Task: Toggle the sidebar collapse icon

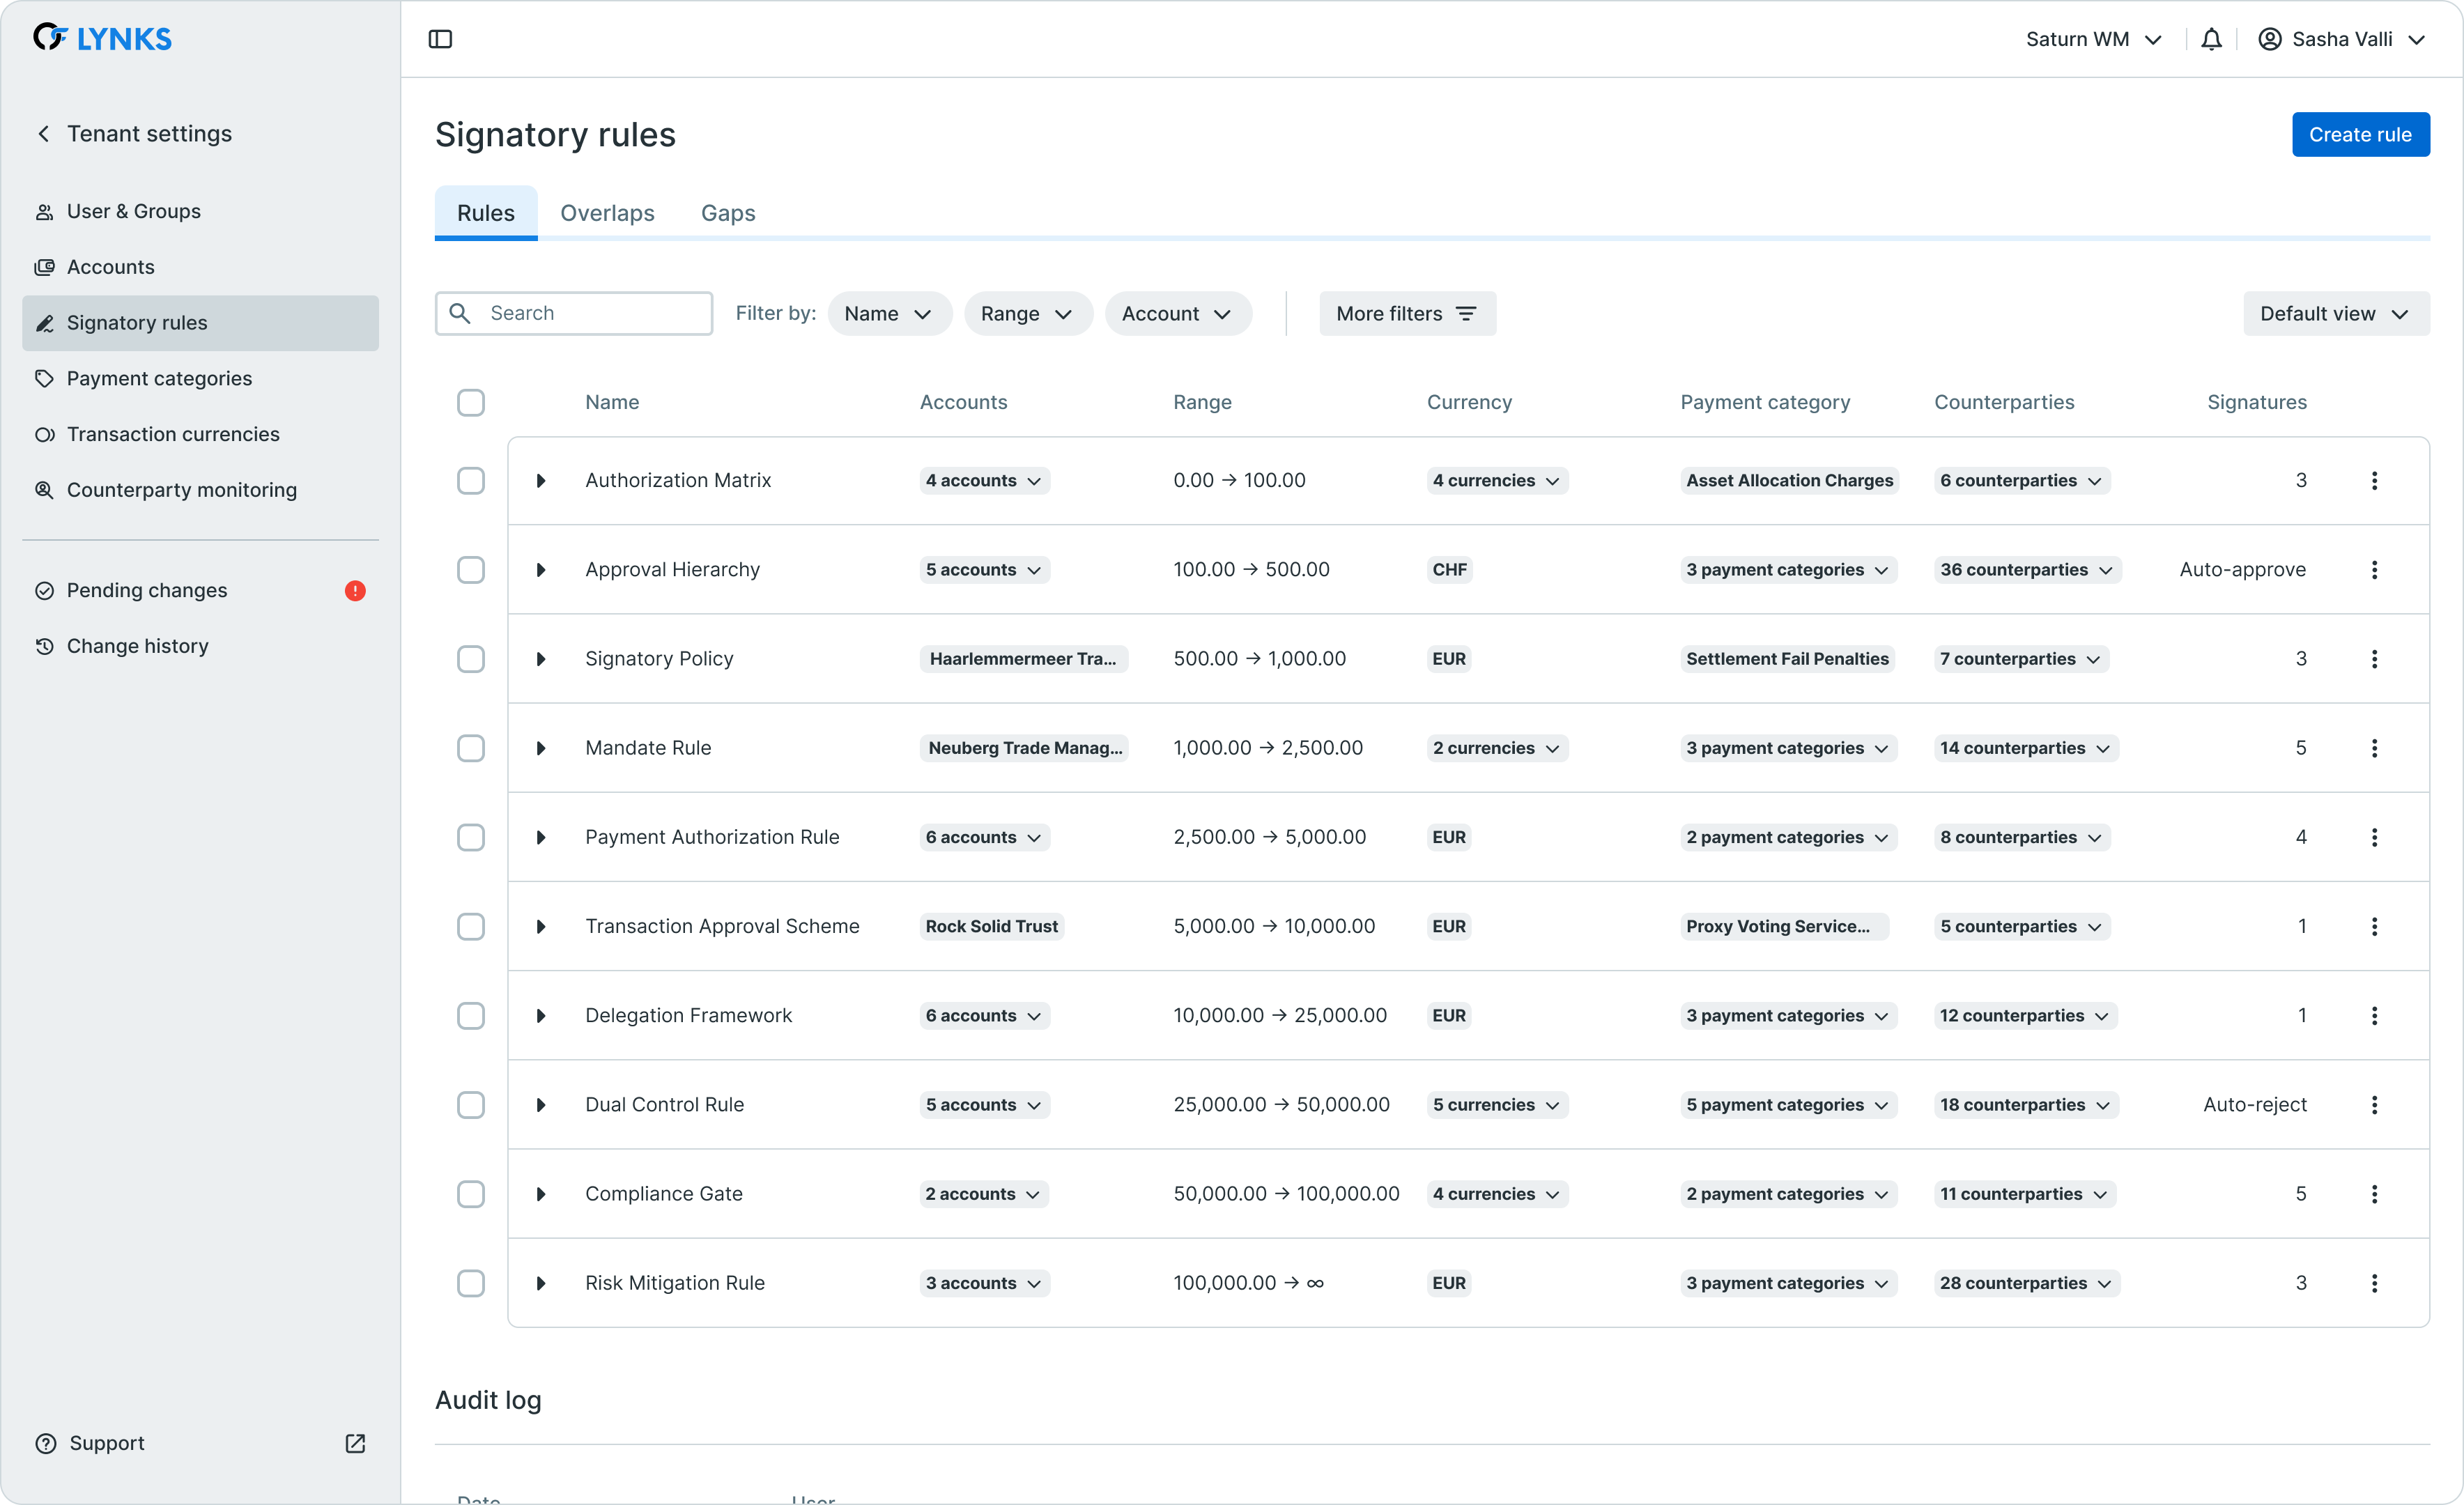Action: click(440, 39)
